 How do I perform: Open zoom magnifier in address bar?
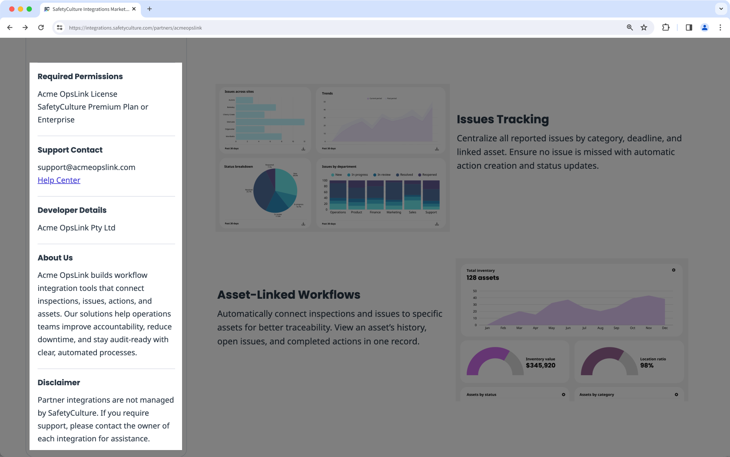(x=630, y=27)
